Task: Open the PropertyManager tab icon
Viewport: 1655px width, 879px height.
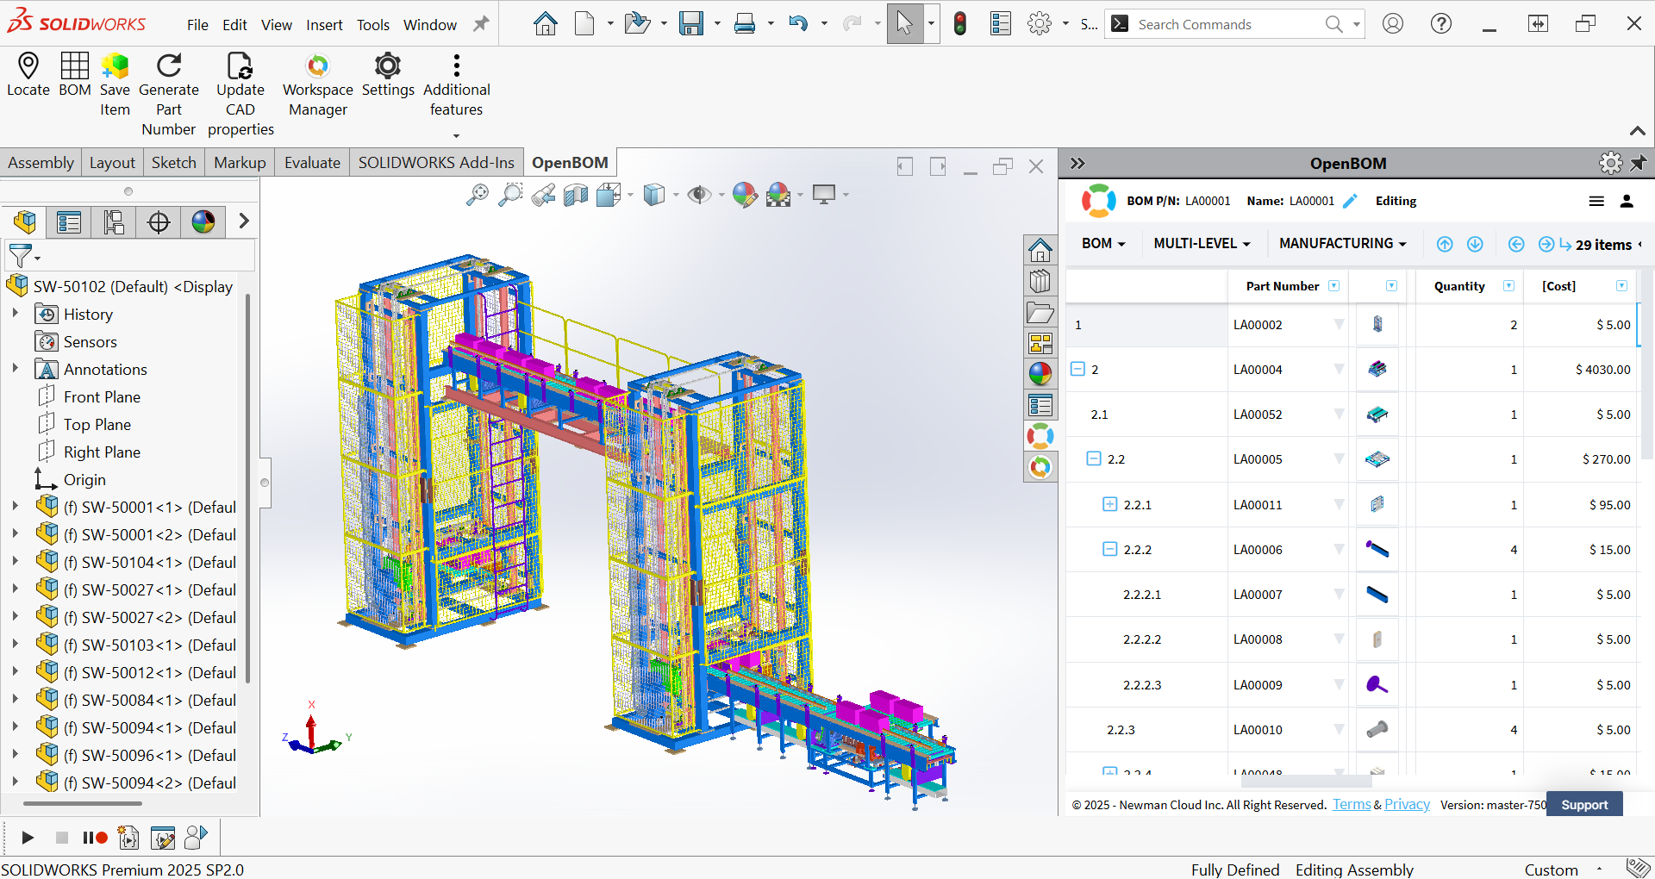Action: (69, 222)
